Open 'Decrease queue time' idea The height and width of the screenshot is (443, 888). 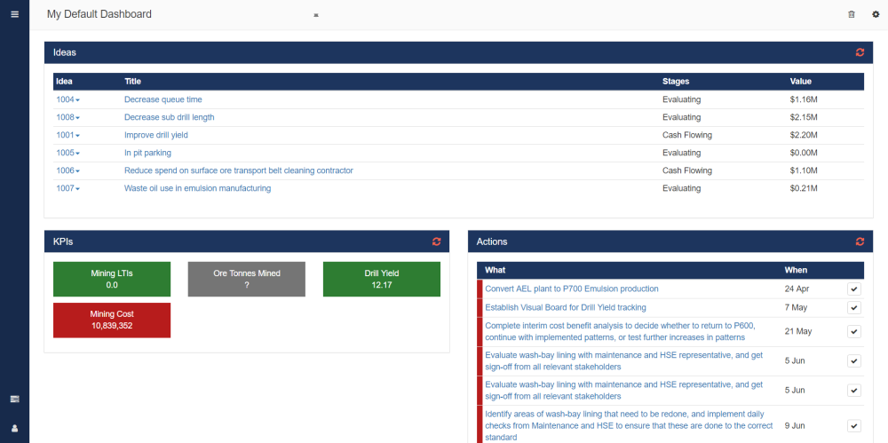(x=163, y=99)
